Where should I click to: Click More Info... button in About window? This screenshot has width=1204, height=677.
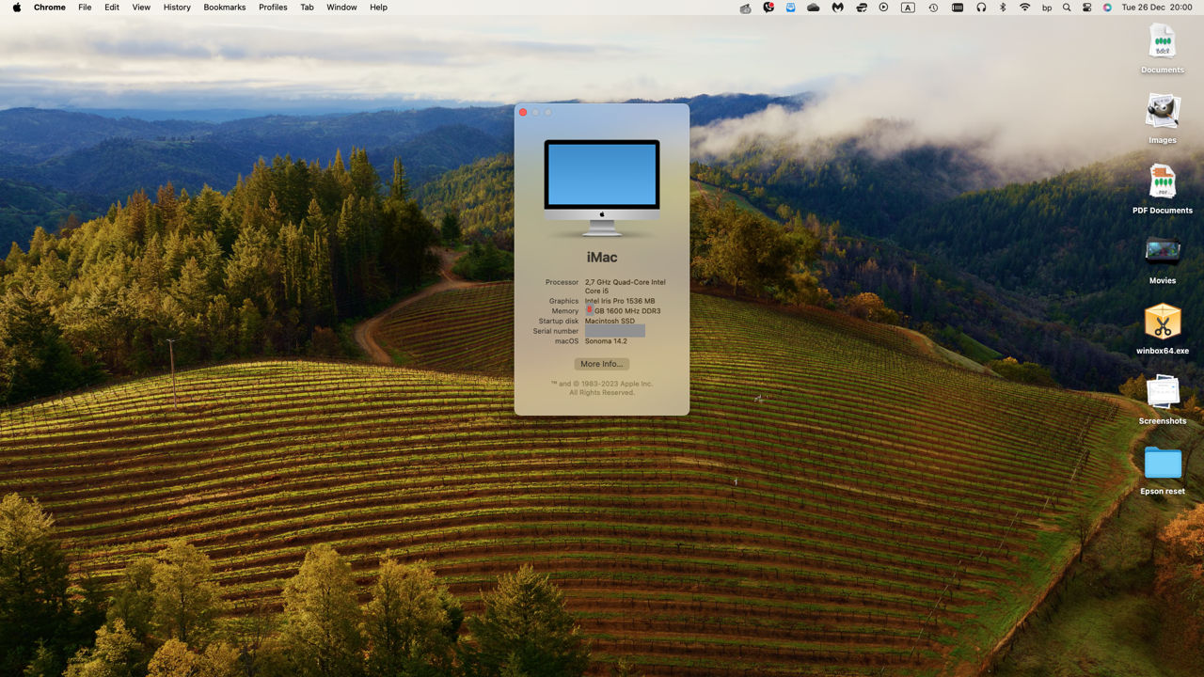pos(601,364)
